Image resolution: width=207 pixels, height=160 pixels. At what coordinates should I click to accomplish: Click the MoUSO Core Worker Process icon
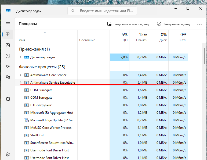coord(27,128)
